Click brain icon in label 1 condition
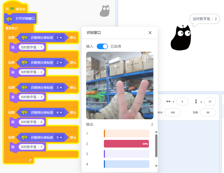 [24, 38]
